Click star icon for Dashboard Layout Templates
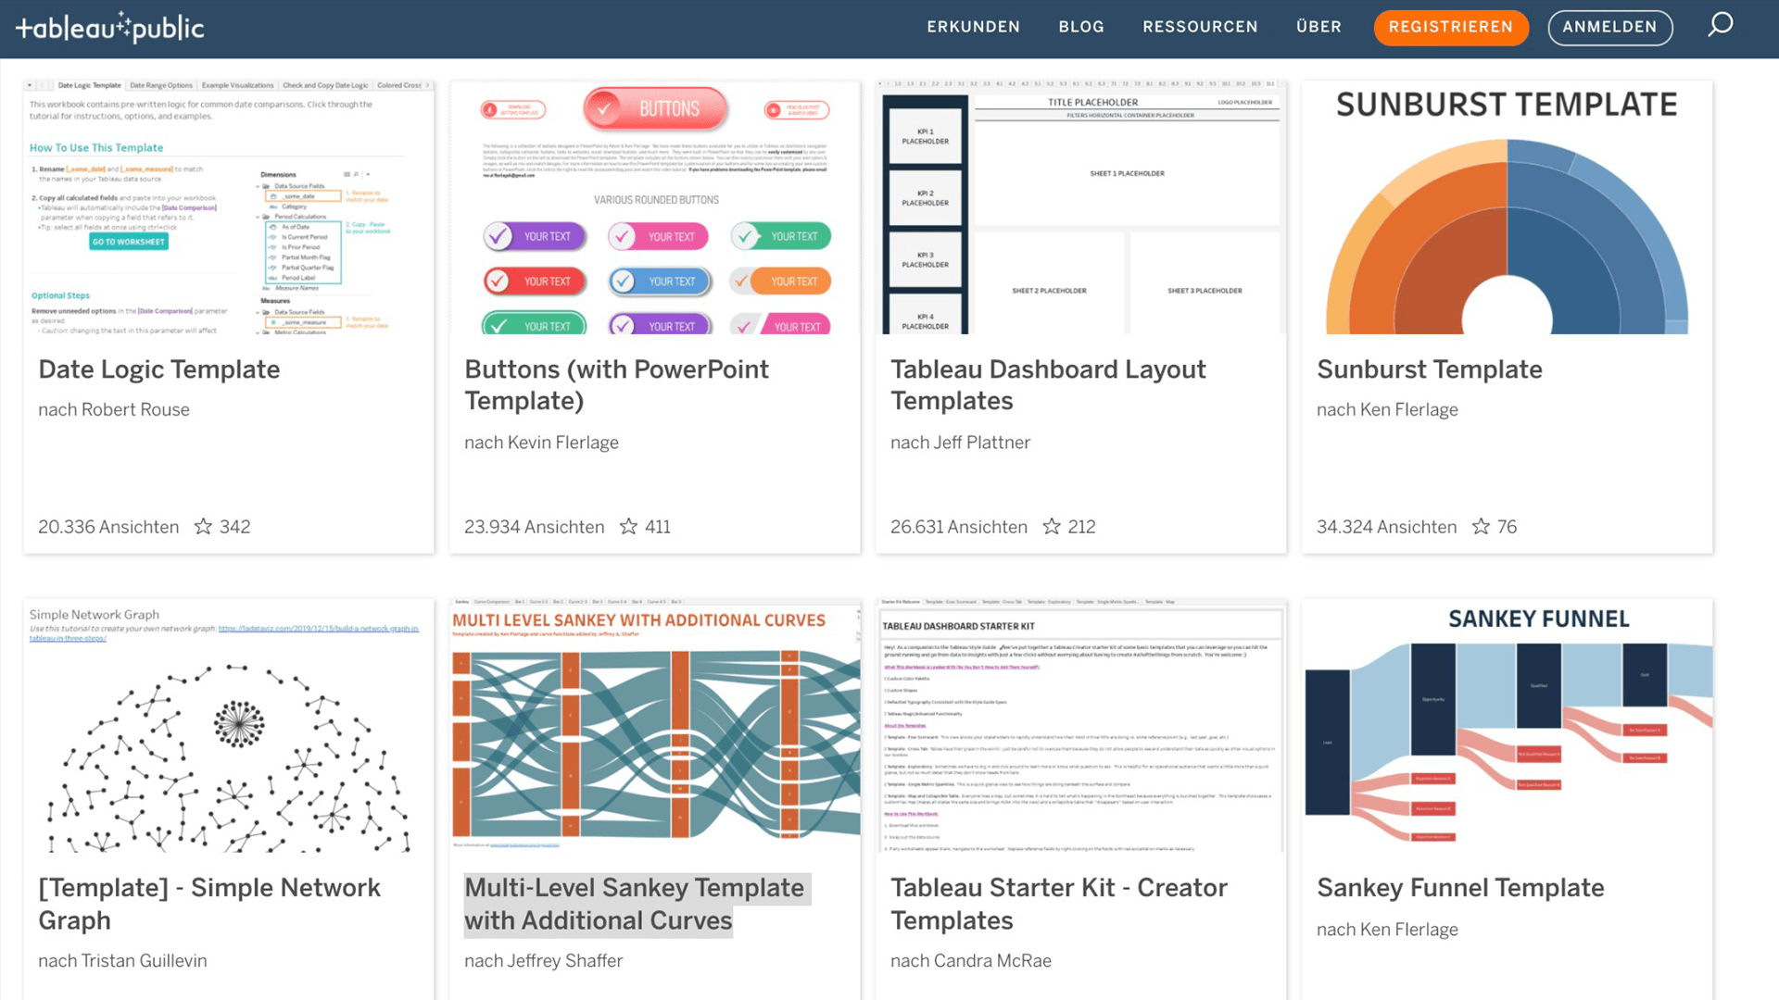 [x=1052, y=527]
